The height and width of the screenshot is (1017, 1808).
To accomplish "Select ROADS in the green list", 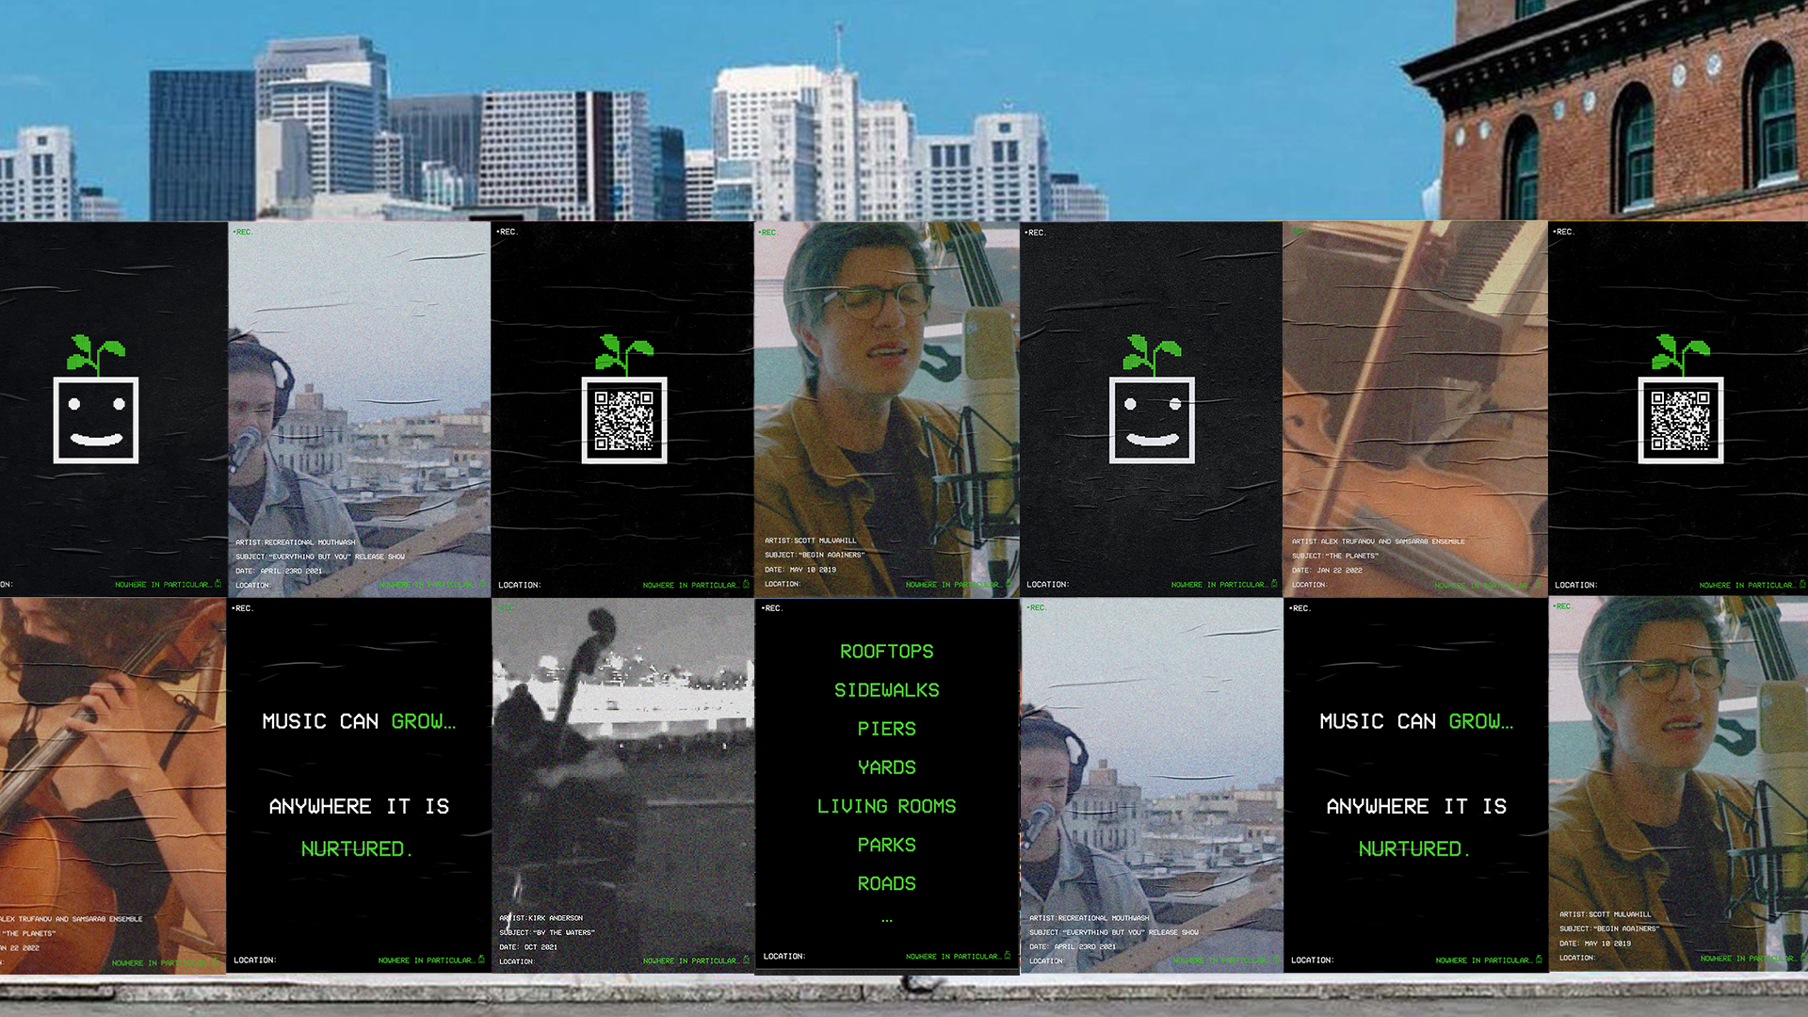I will click(886, 883).
